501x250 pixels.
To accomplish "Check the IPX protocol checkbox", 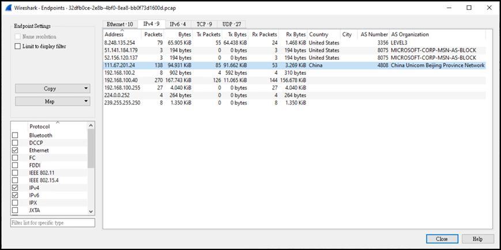I will [15, 203].
